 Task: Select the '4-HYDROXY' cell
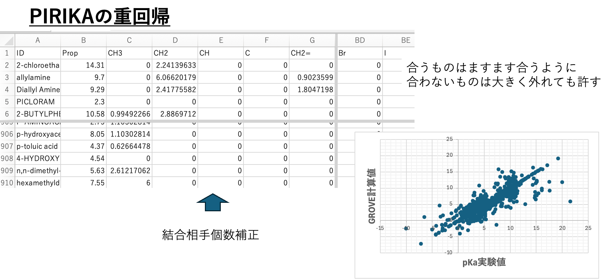pyautogui.click(x=38, y=158)
